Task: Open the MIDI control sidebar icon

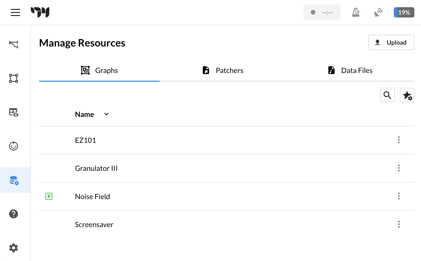Action: (14, 146)
